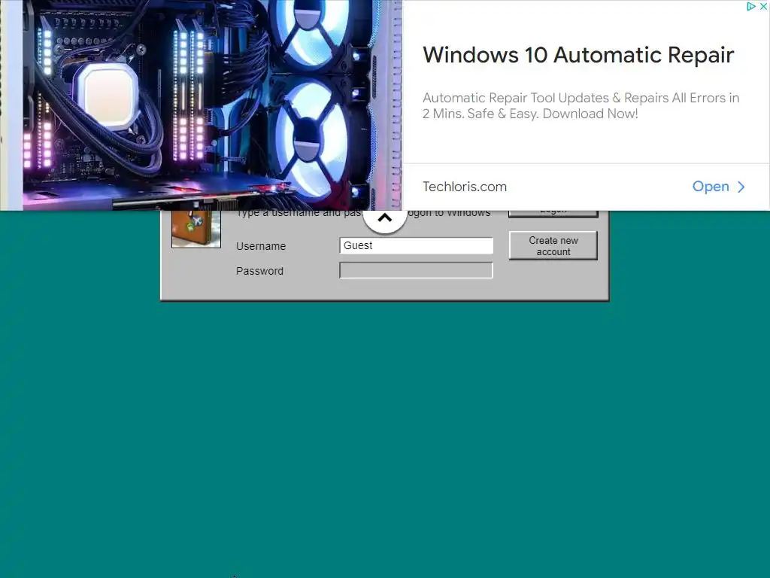770x578 pixels.
Task: Click the Techloris.com advertiser text
Action: click(465, 187)
